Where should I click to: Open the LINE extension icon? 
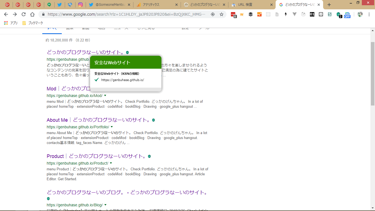[321, 14]
